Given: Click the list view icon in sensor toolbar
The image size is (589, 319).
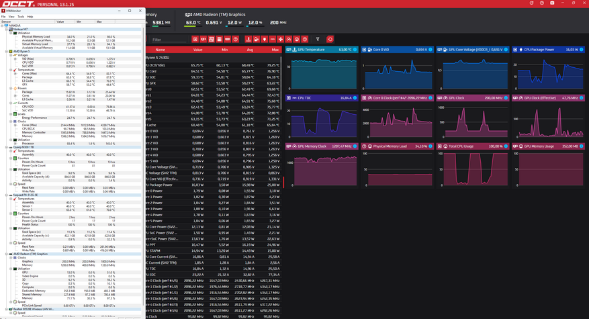Looking at the screenshot, I should tap(220, 40).
